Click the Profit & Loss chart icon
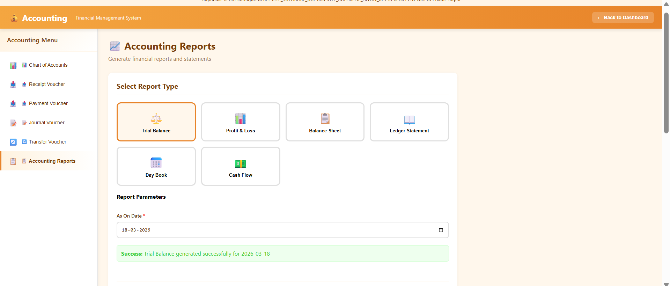The height and width of the screenshot is (286, 670). pos(240,119)
